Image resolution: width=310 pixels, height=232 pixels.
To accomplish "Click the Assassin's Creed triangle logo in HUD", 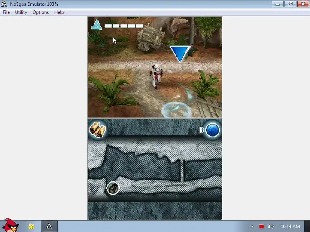I will pos(96,25).
